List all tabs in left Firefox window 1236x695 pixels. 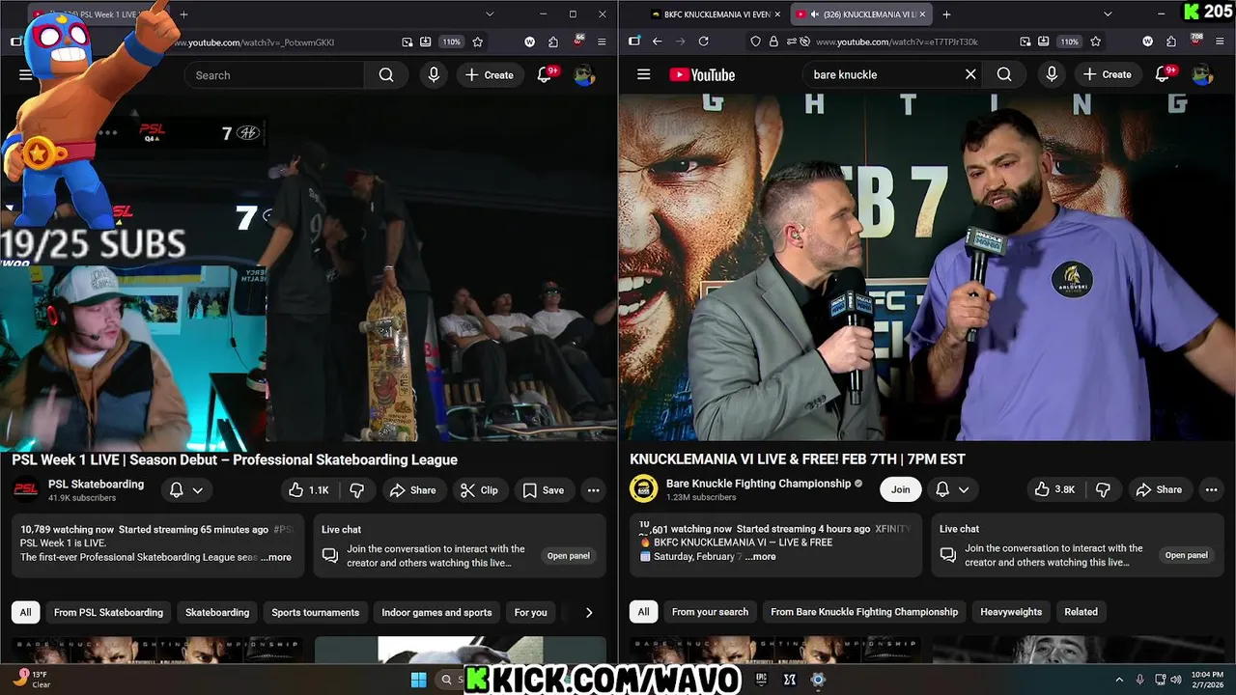click(x=490, y=14)
